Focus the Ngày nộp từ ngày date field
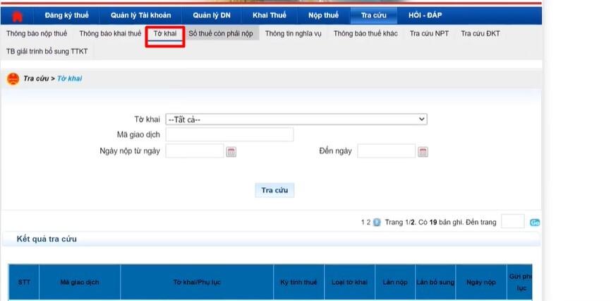Viewport: 611px width, 301px height. [195, 151]
